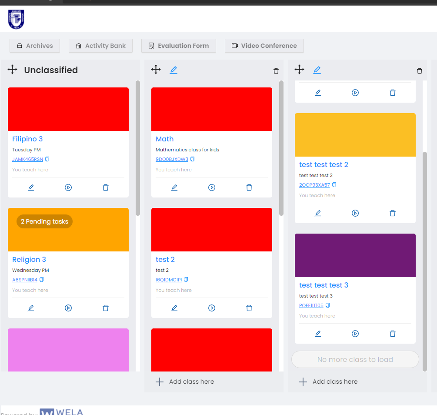Delete the test 2 class
Viewport: 437px width, 415px height.
coord(249,308)
